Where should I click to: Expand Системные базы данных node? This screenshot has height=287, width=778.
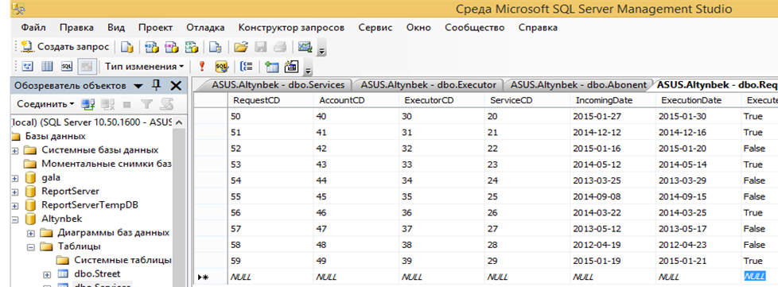(x=15, y=150)
